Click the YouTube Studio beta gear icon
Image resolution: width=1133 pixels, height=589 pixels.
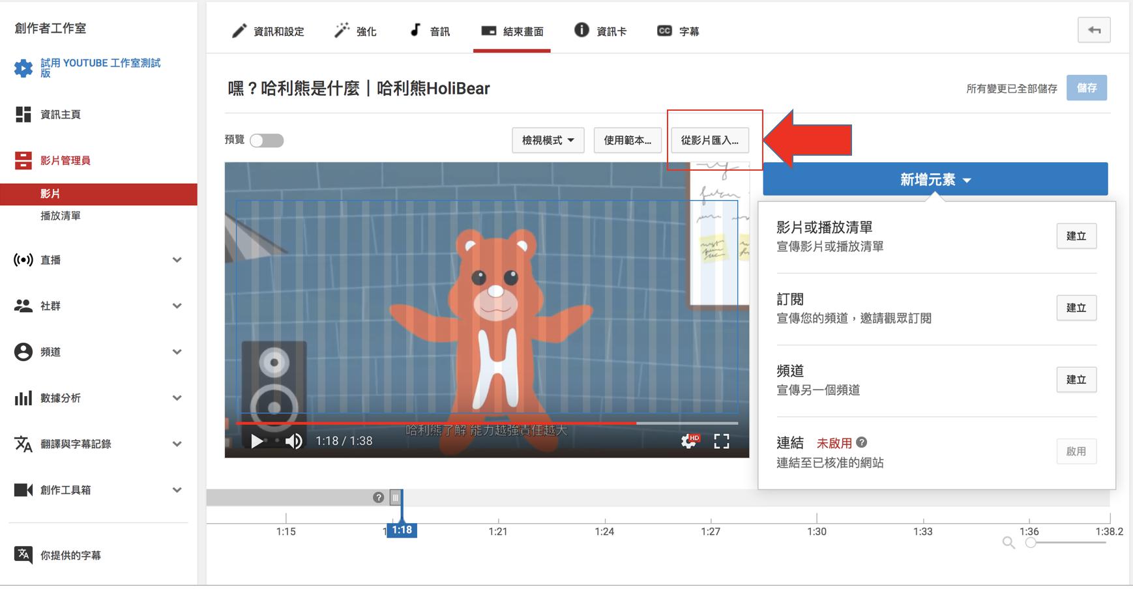click(23, 68)
